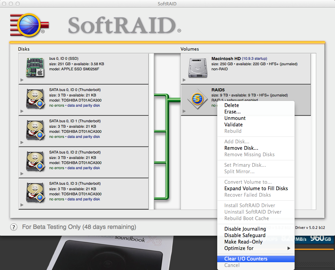335x270 pixels.
Task: Click the SATA ID 0 hard disk icon
Action: point(36,98)
